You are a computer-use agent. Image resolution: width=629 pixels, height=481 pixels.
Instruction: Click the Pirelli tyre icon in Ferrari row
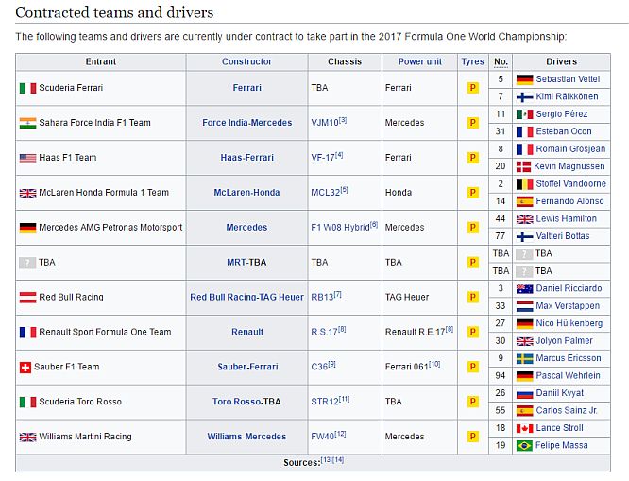[472, 88]
